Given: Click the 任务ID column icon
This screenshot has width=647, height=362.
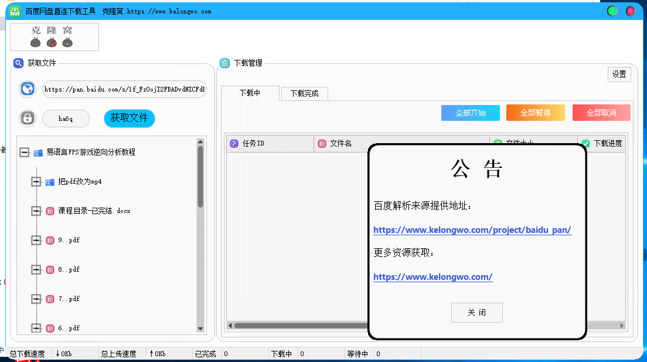Looking at the screenshot, I should click(x=234, y=143).
